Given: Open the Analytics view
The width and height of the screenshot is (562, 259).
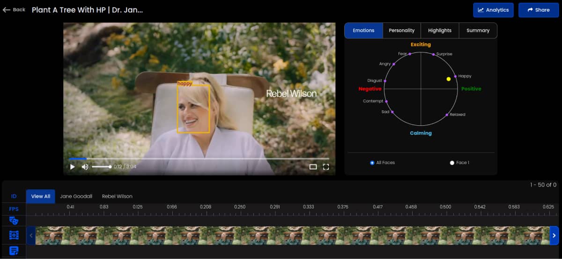Looking at the screenshot, I should (493, 10).
